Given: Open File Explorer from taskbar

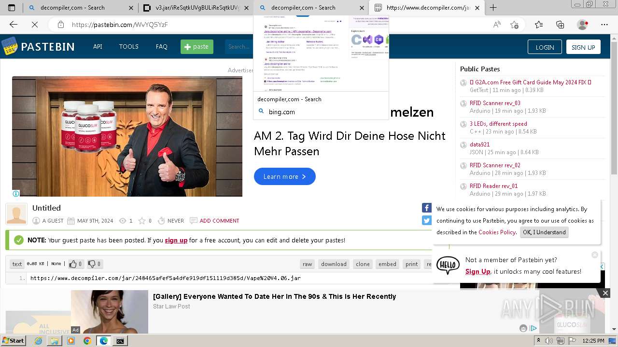Looking at the screenshot, I should (x=55, y=341).
